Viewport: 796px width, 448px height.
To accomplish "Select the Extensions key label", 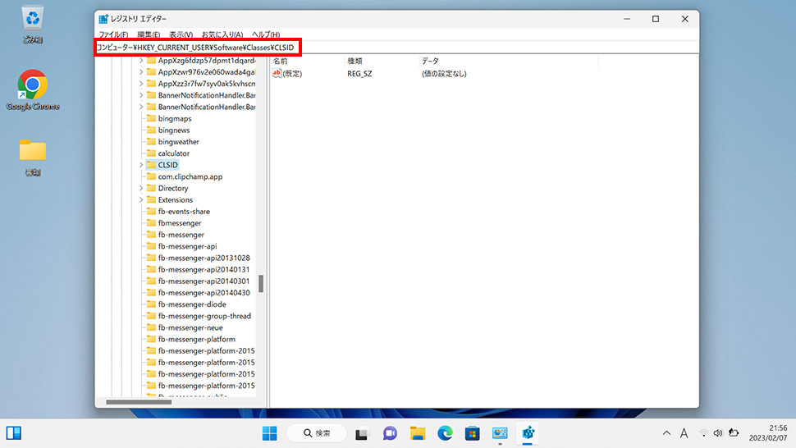I will click(175, 200).
